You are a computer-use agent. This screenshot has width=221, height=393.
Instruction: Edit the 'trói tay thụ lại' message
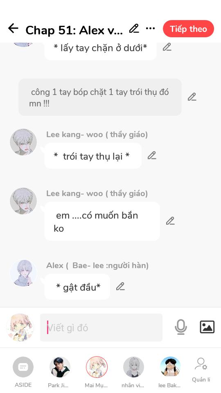pyautogui.click(x=152, y=156)
